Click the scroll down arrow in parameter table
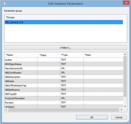This screenshot has width=131, height=124. click(125, 106)
